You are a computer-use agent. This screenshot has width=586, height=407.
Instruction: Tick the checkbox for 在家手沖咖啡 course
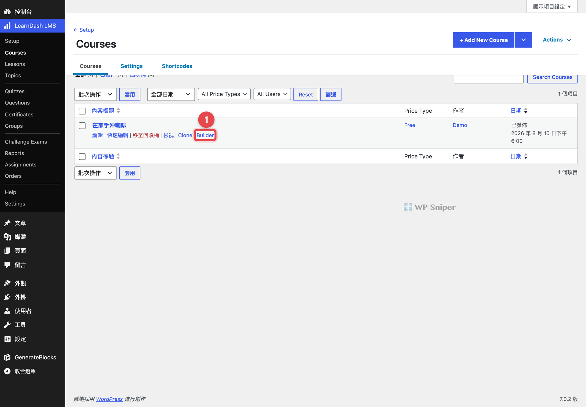click(82, 126)
